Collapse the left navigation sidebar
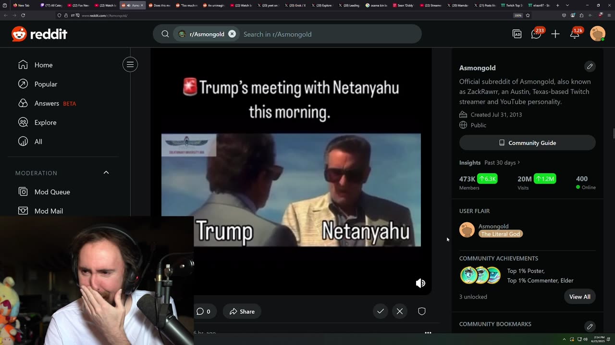The image size is (615, 345). coord(130,65)
